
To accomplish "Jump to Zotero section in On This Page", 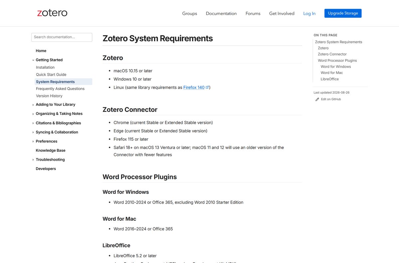I will pos(323,48).
